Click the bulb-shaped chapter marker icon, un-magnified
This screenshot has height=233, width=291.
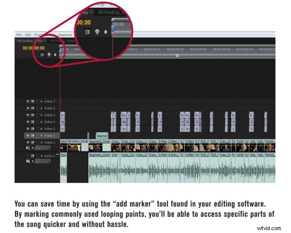[x=49, y=55]
